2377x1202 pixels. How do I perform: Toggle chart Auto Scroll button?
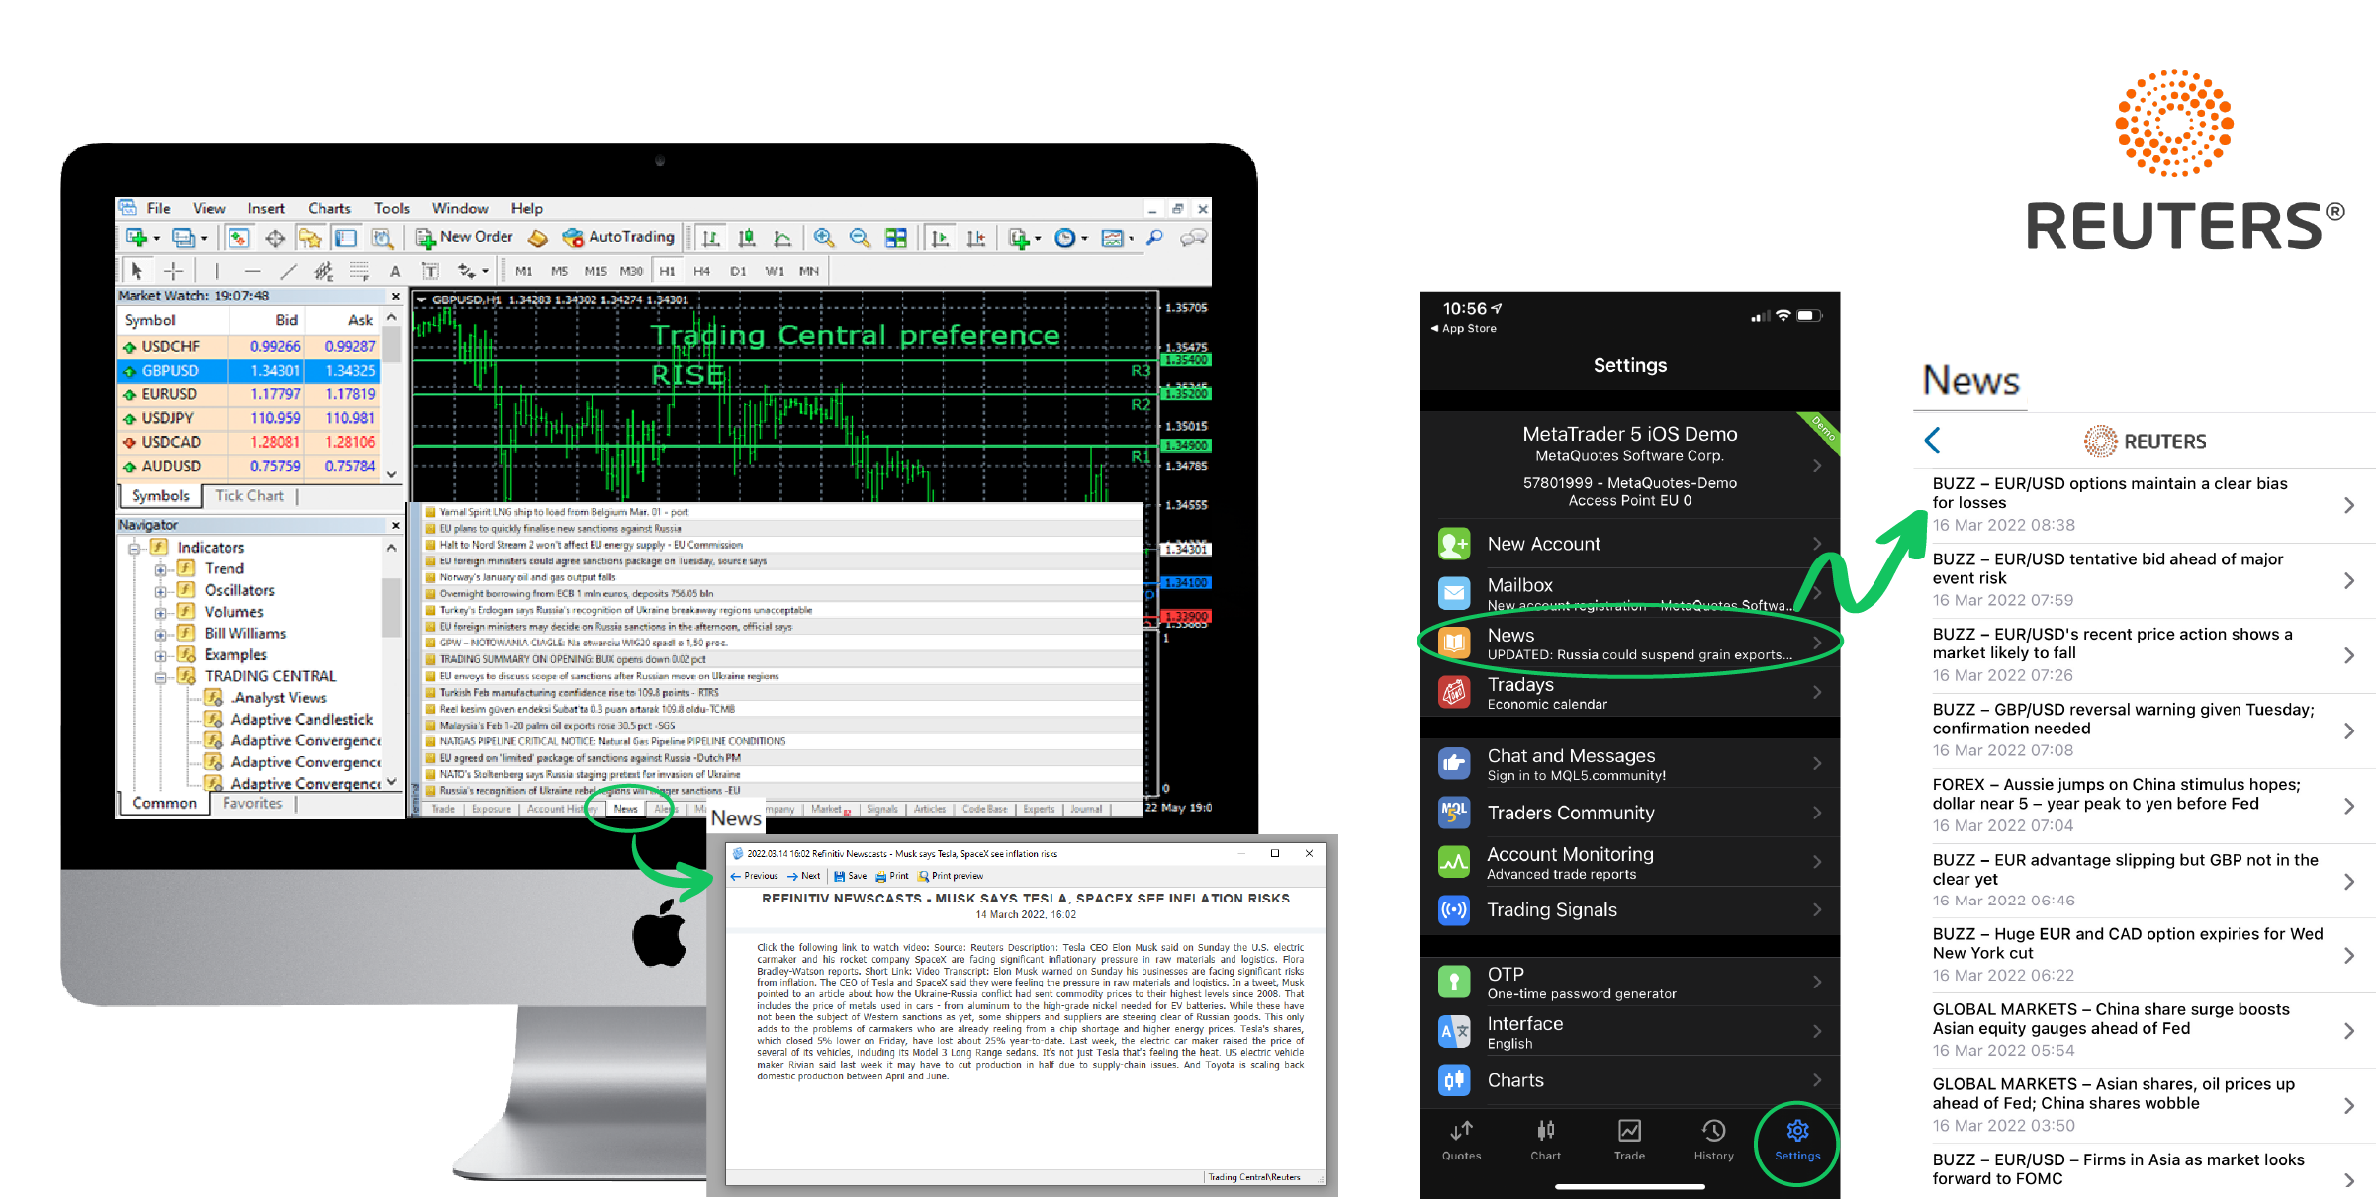click(940, 238)
